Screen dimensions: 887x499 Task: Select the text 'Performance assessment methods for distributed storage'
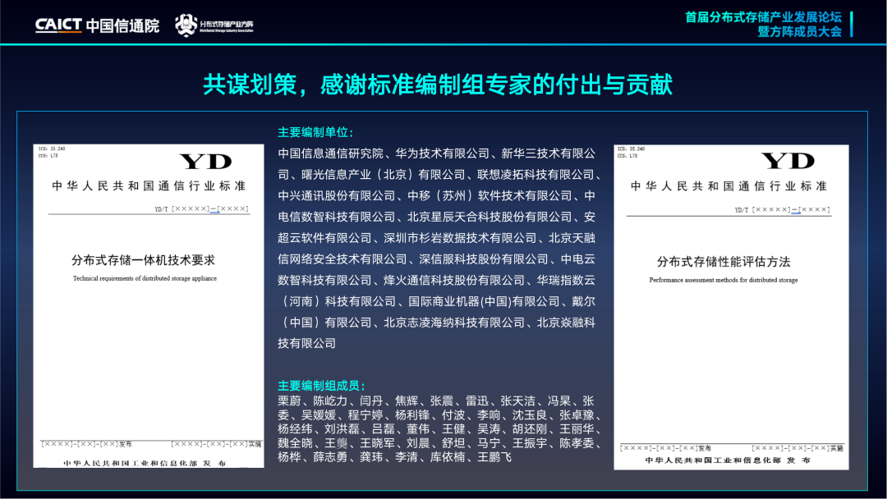(x=724, y=280)
